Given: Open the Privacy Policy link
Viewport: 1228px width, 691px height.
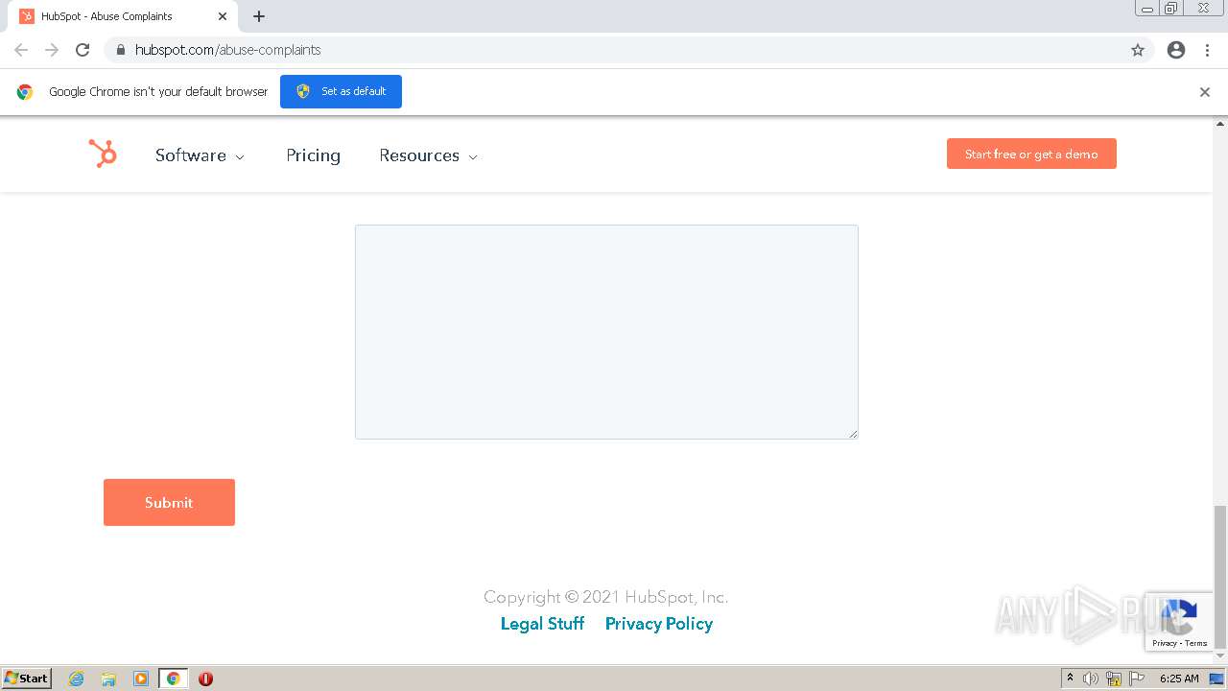Looking at the screenshot, I should click(x=659, y=624).
